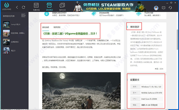Click the 《只狼:影逝二度》 green headline
The width and height of the screenshot is (179, 110).
point(70,33)
